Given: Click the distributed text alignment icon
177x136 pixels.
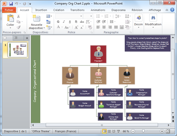Looking at the screenshot, I should coord(122,27).
